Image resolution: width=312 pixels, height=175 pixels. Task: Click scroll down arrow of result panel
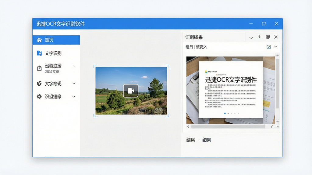coord(277,122)
